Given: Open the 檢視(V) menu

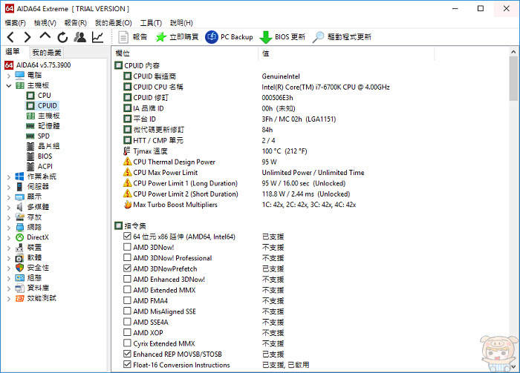Looking at the screenshot, I should (x=45, y=23).
